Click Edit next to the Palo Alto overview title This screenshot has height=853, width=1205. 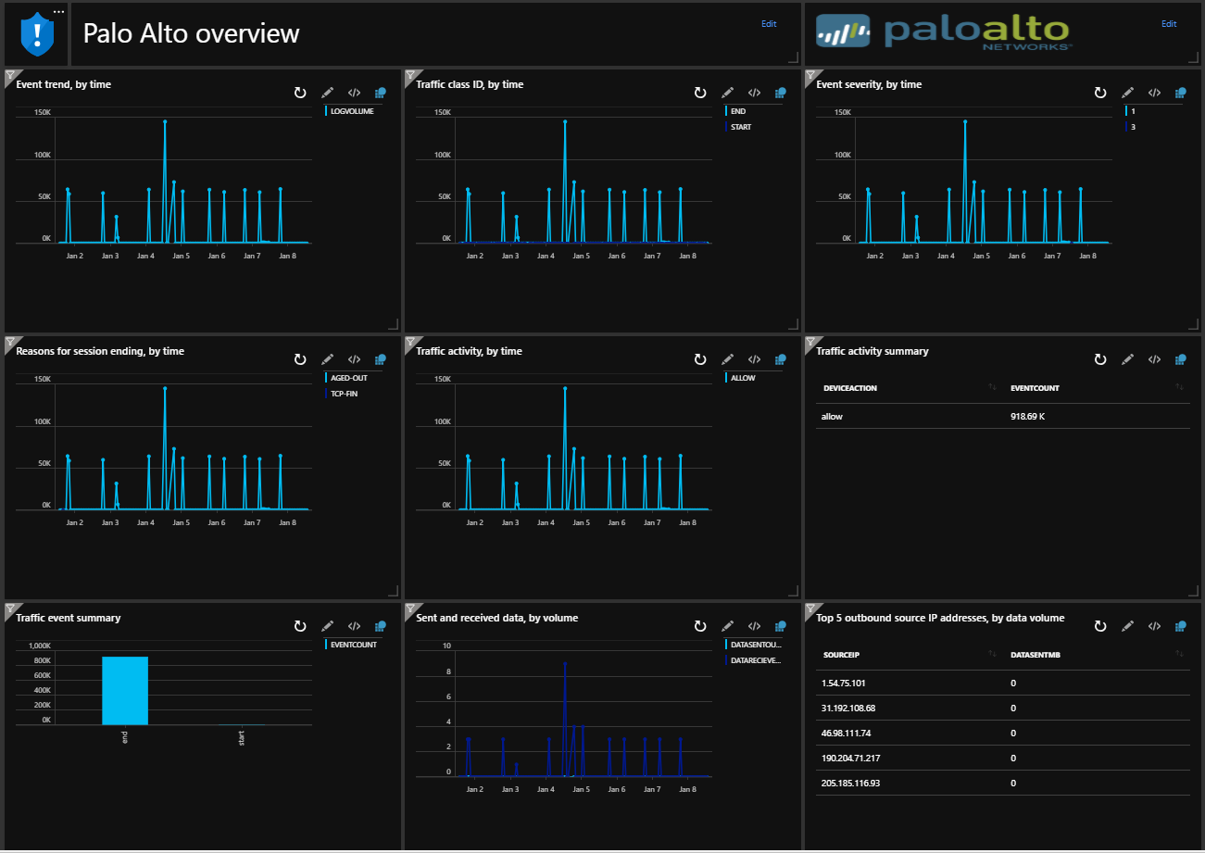pos(769,24)
